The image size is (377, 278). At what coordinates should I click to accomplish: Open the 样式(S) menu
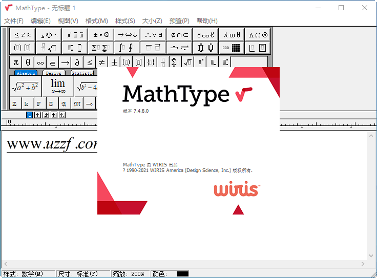125,21
